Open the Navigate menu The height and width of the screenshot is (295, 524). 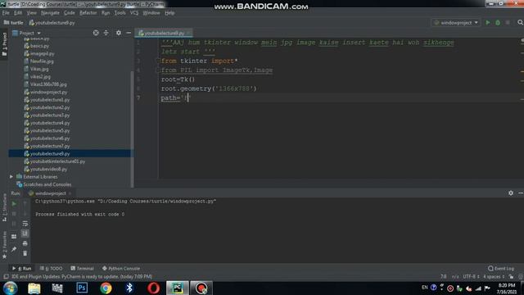pos(50,13)
